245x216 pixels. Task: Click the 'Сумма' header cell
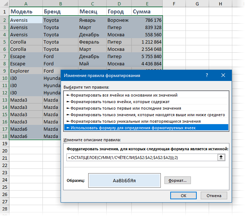pos(147,12)
